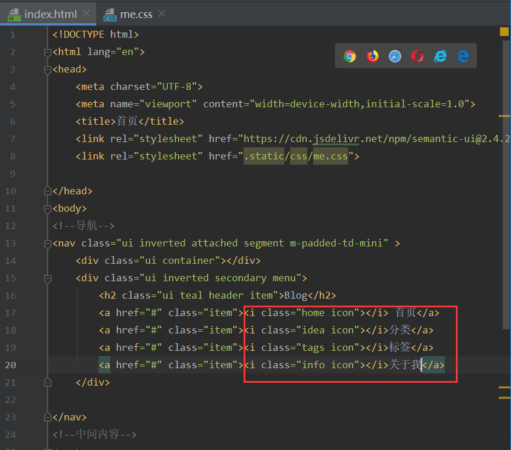Screen dimensions: 511x450
Task: Open preview in Firefox browser
Action: [372, 56]
